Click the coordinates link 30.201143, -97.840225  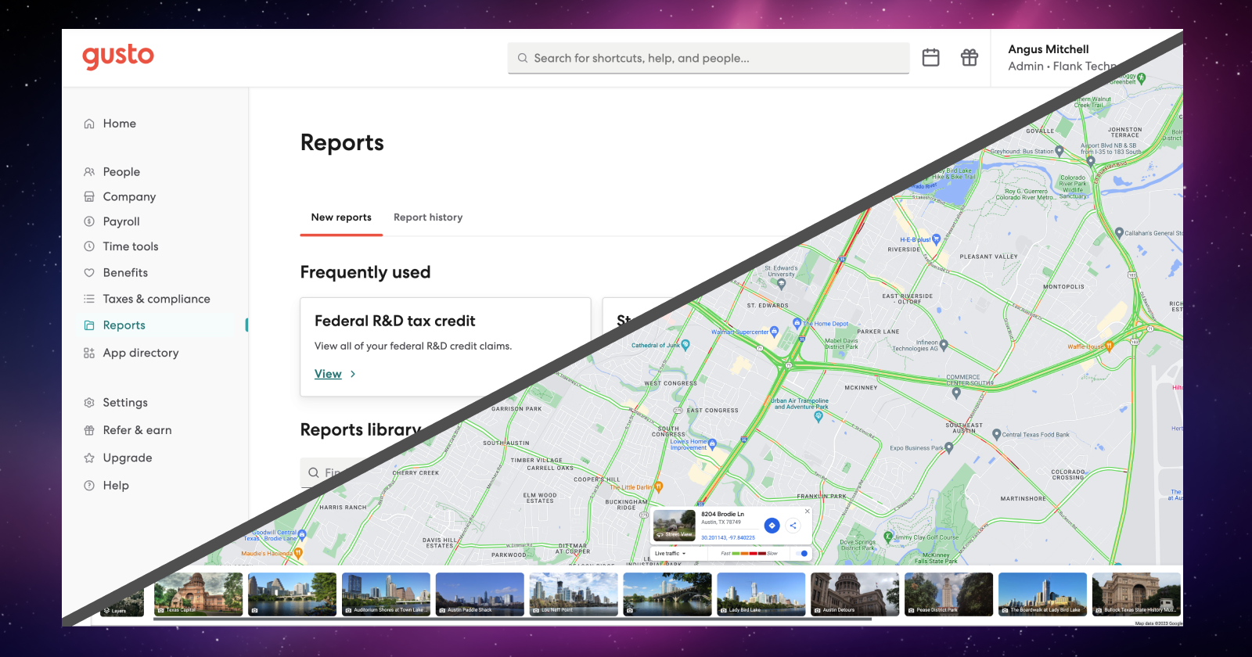(728, 537)
